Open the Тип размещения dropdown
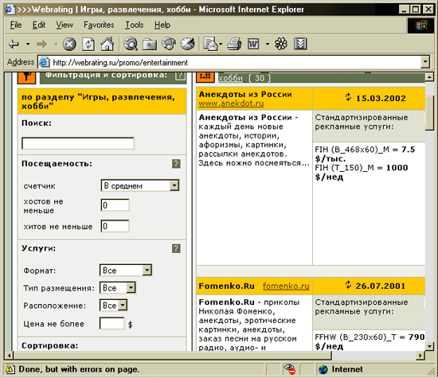Viewport: 438px width, 378px height. [x=117, y=287]
